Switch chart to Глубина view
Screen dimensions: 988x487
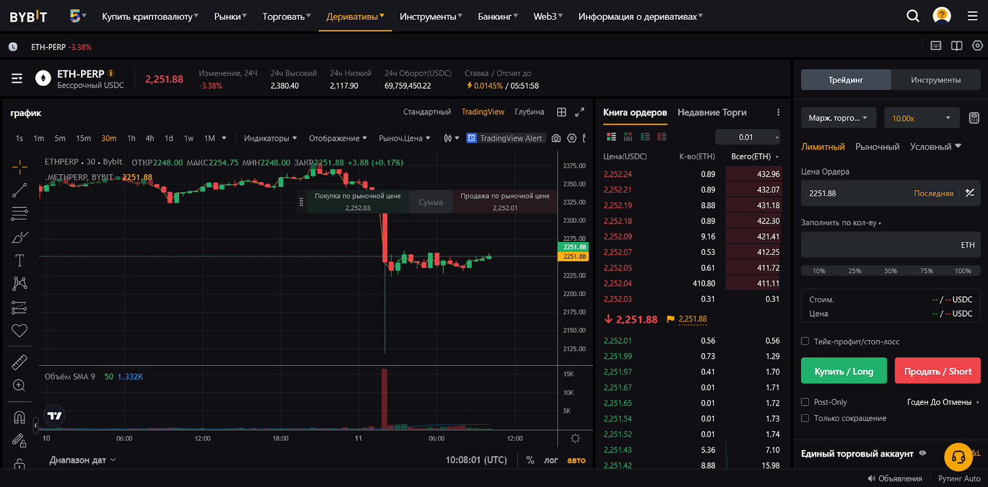coord(529,112)
